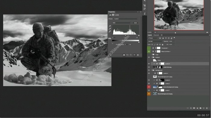Image resolution: width=211 pixels, height=118 pixels.
Task: Click the layer mask icon in Properties header
Action: pos(113,15)
